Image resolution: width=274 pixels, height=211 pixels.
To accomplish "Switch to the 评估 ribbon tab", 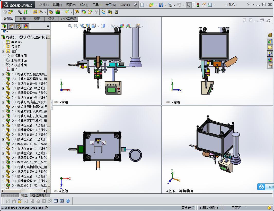I will 51,19.
